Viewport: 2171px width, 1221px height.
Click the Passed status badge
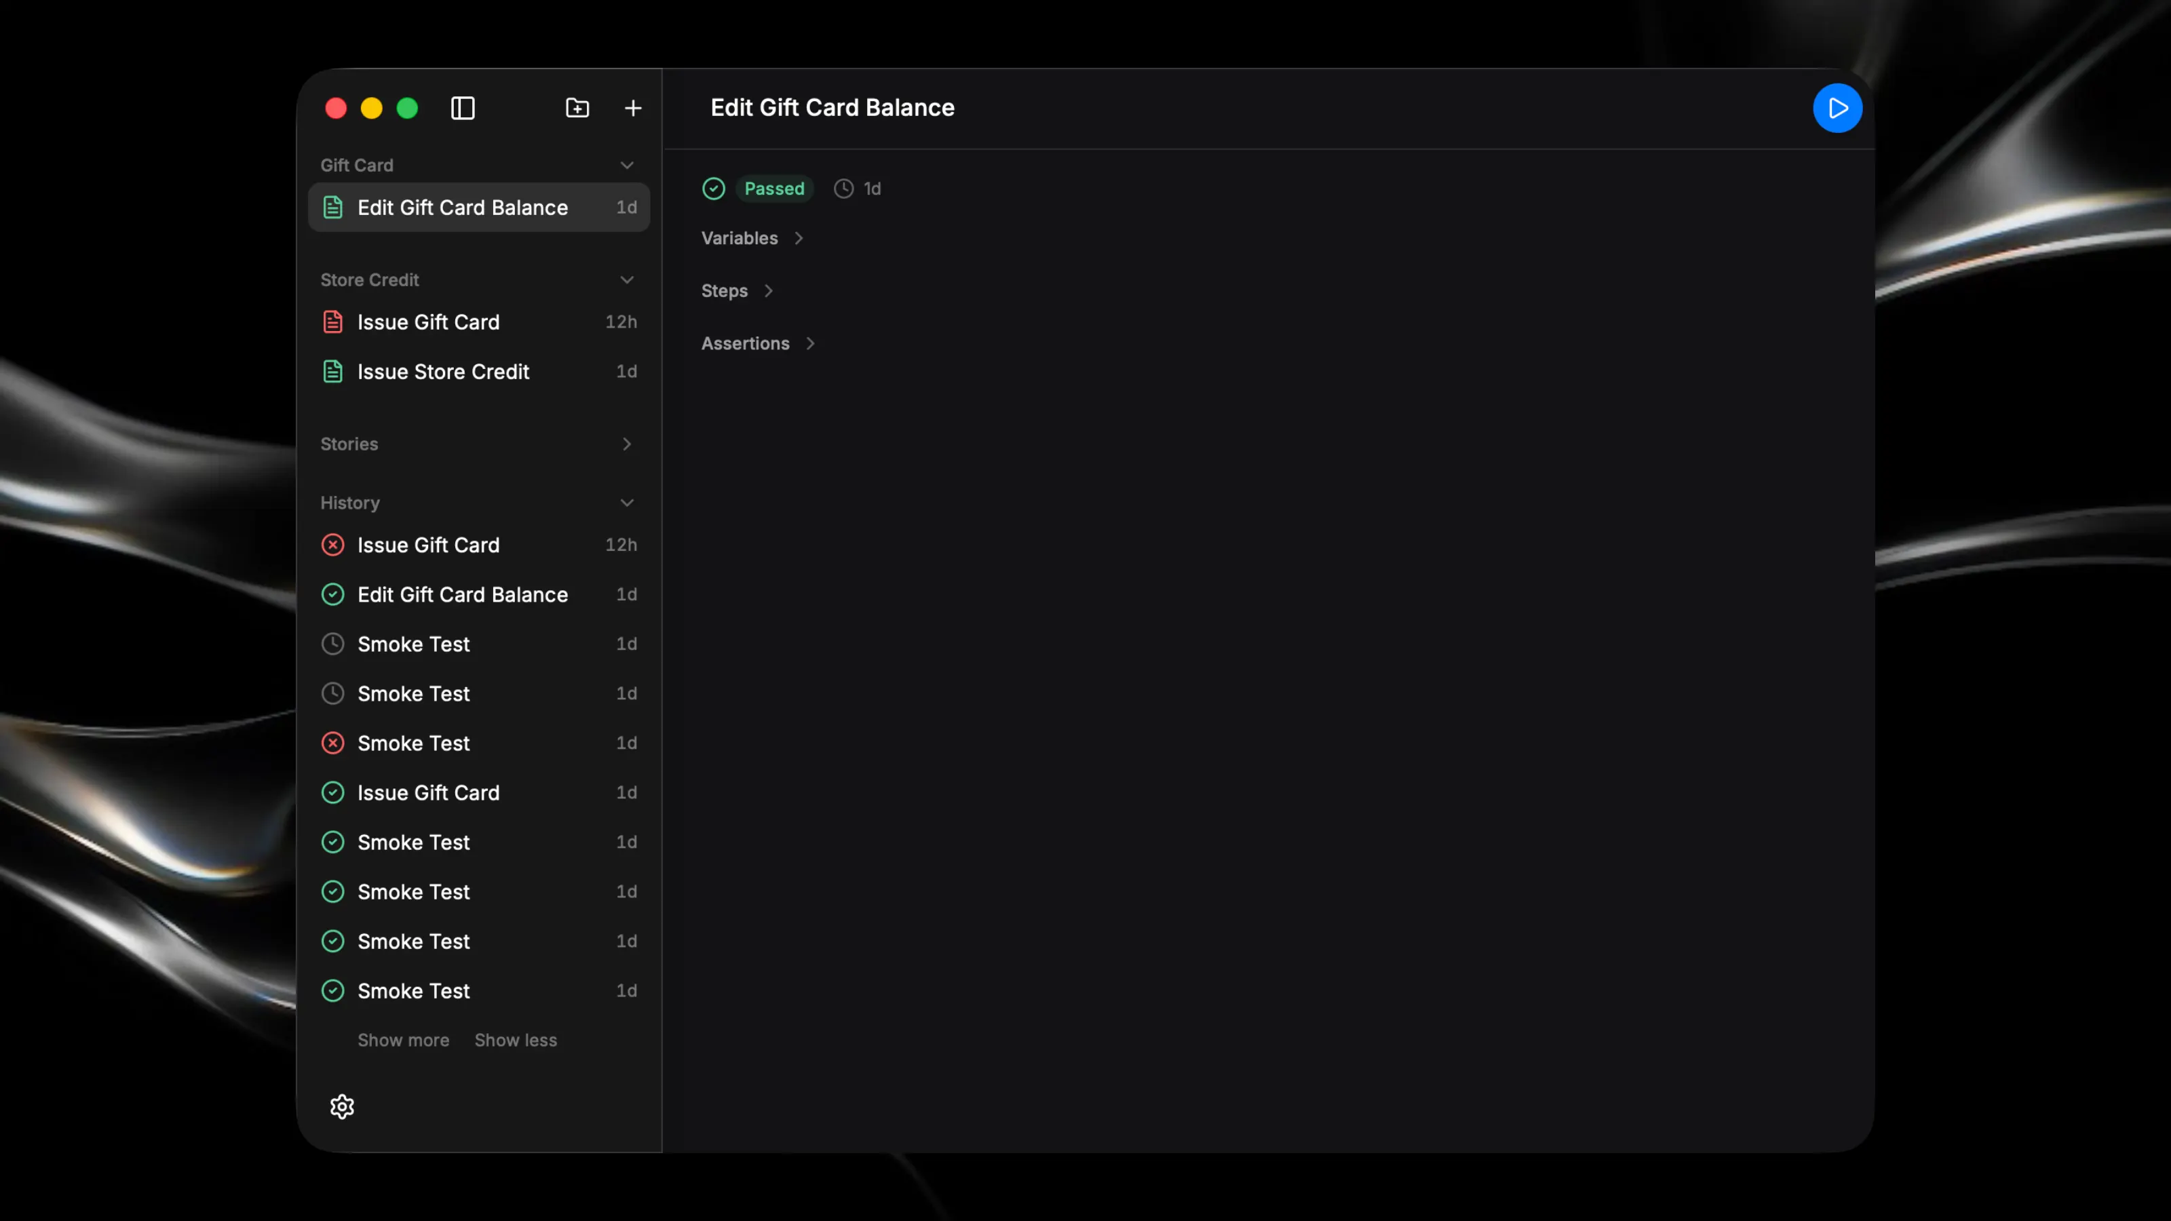pyautogui.click(x=773, y=189)
